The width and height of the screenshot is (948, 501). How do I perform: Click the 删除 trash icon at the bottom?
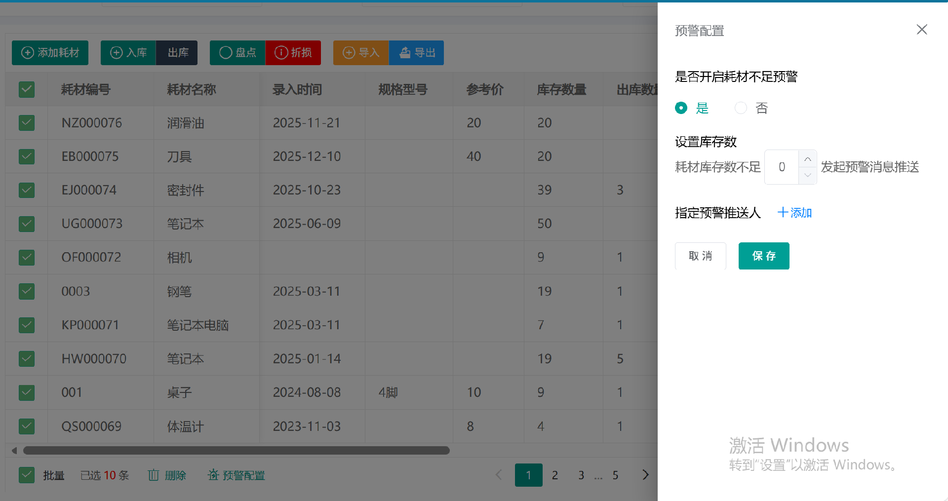(x=154, y=475)
